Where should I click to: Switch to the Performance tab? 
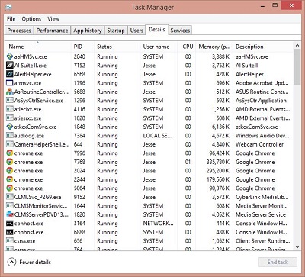(52, 31)
